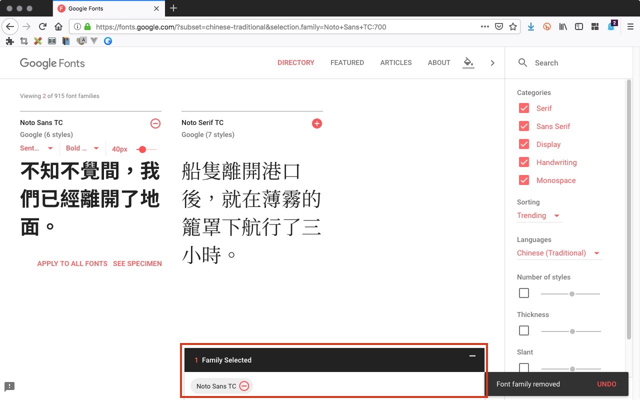Click the site information icon in the address bar
The width and height of the screenshot is (640, 400).
click(77, 27)
